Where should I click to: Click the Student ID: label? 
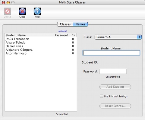point(90,62)
